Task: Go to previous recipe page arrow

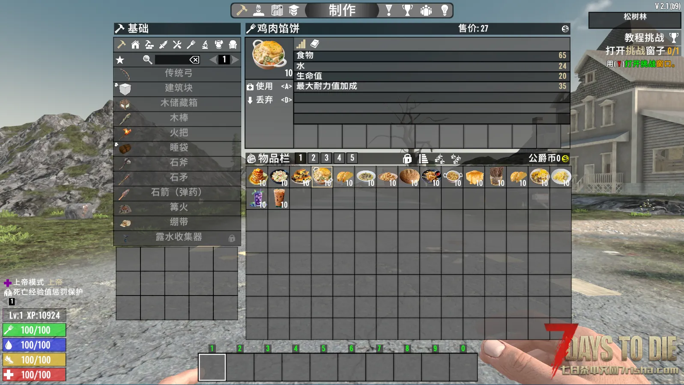Action: coord(213,60)
